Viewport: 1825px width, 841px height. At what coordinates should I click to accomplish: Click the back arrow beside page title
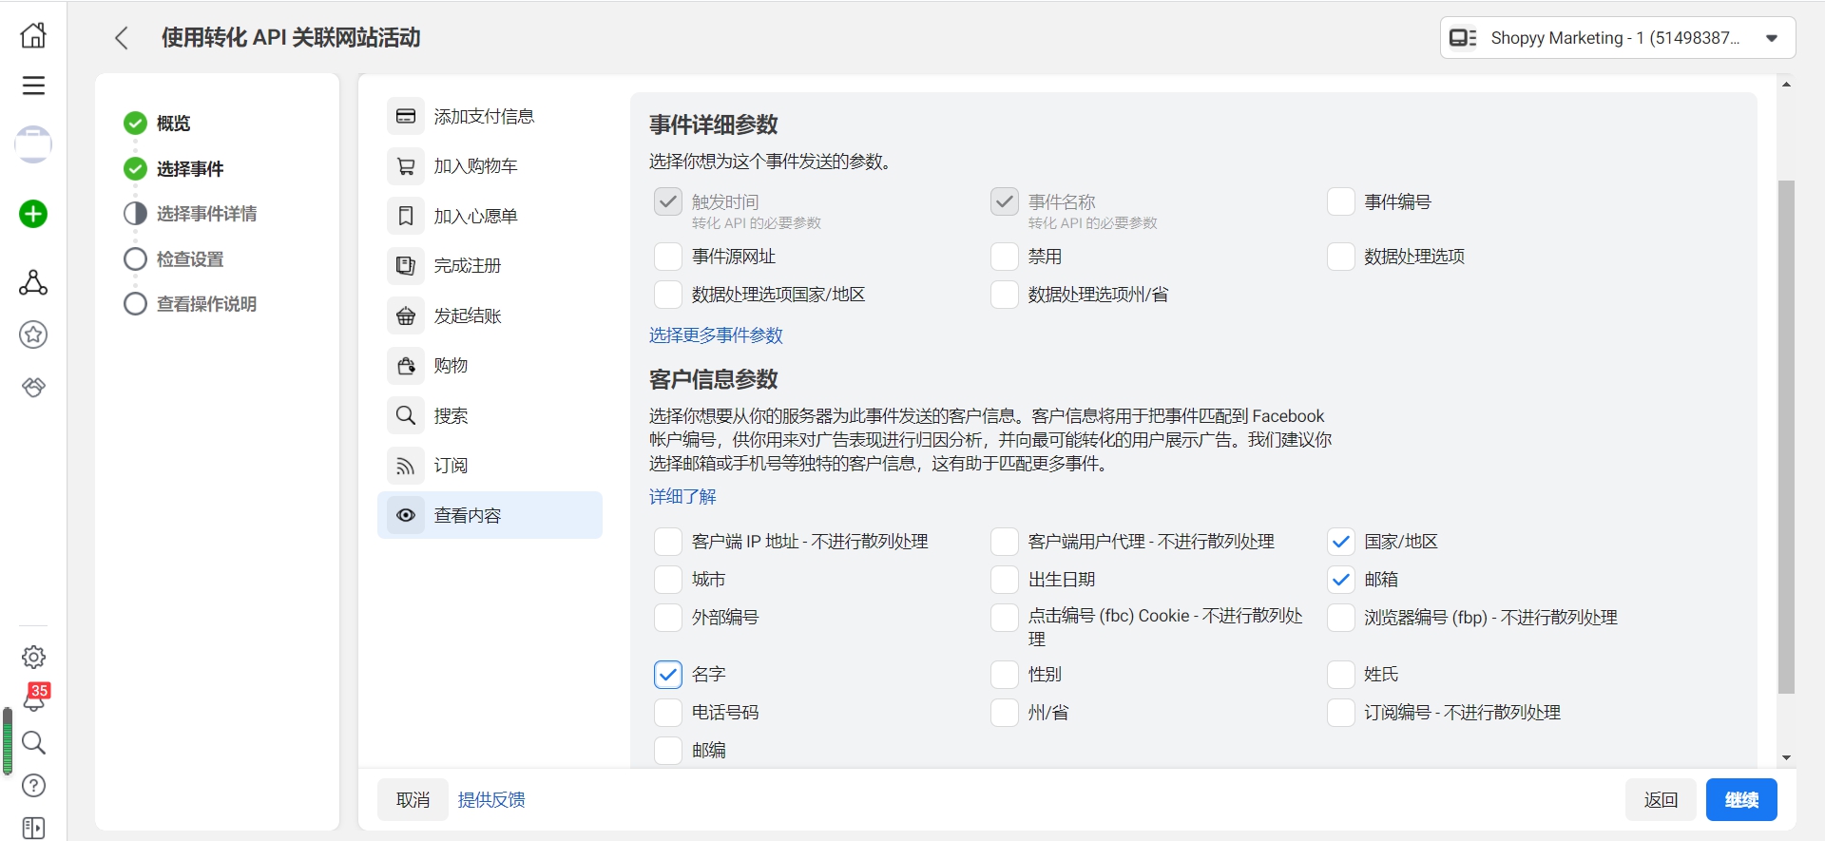[x=121, y=38]
